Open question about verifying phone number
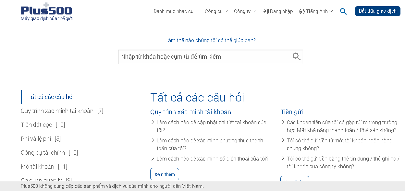This screenshot has height=191, width=405. [x=212, y=159]
